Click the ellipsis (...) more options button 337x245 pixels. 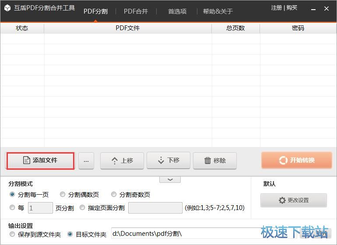tap(86, 161)
